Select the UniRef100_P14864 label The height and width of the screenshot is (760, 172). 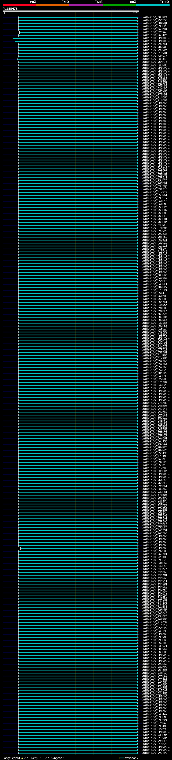[x=154, y=100]
